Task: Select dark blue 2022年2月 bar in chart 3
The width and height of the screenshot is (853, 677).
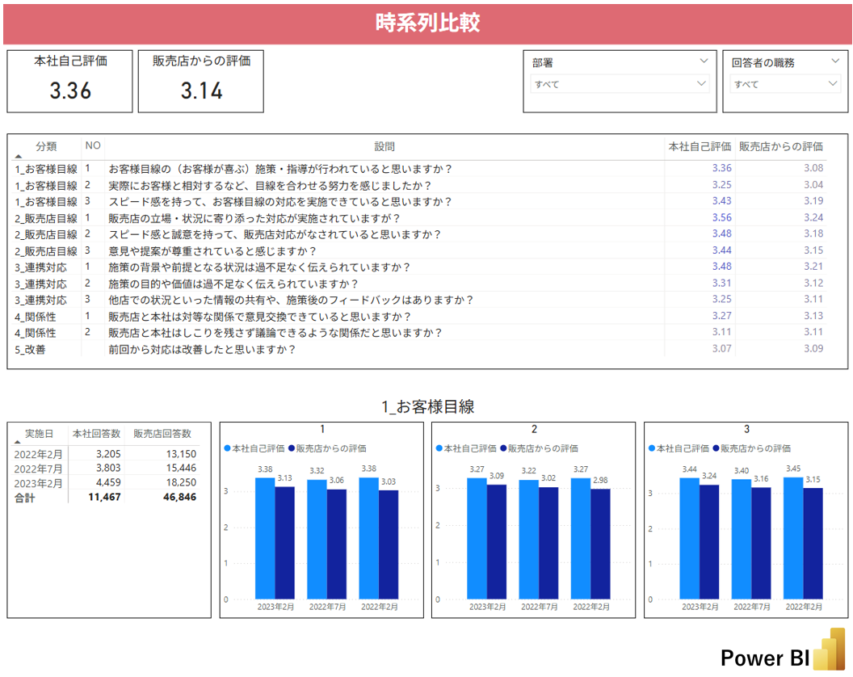Action: pyautogui.click(x=812, y=545)
